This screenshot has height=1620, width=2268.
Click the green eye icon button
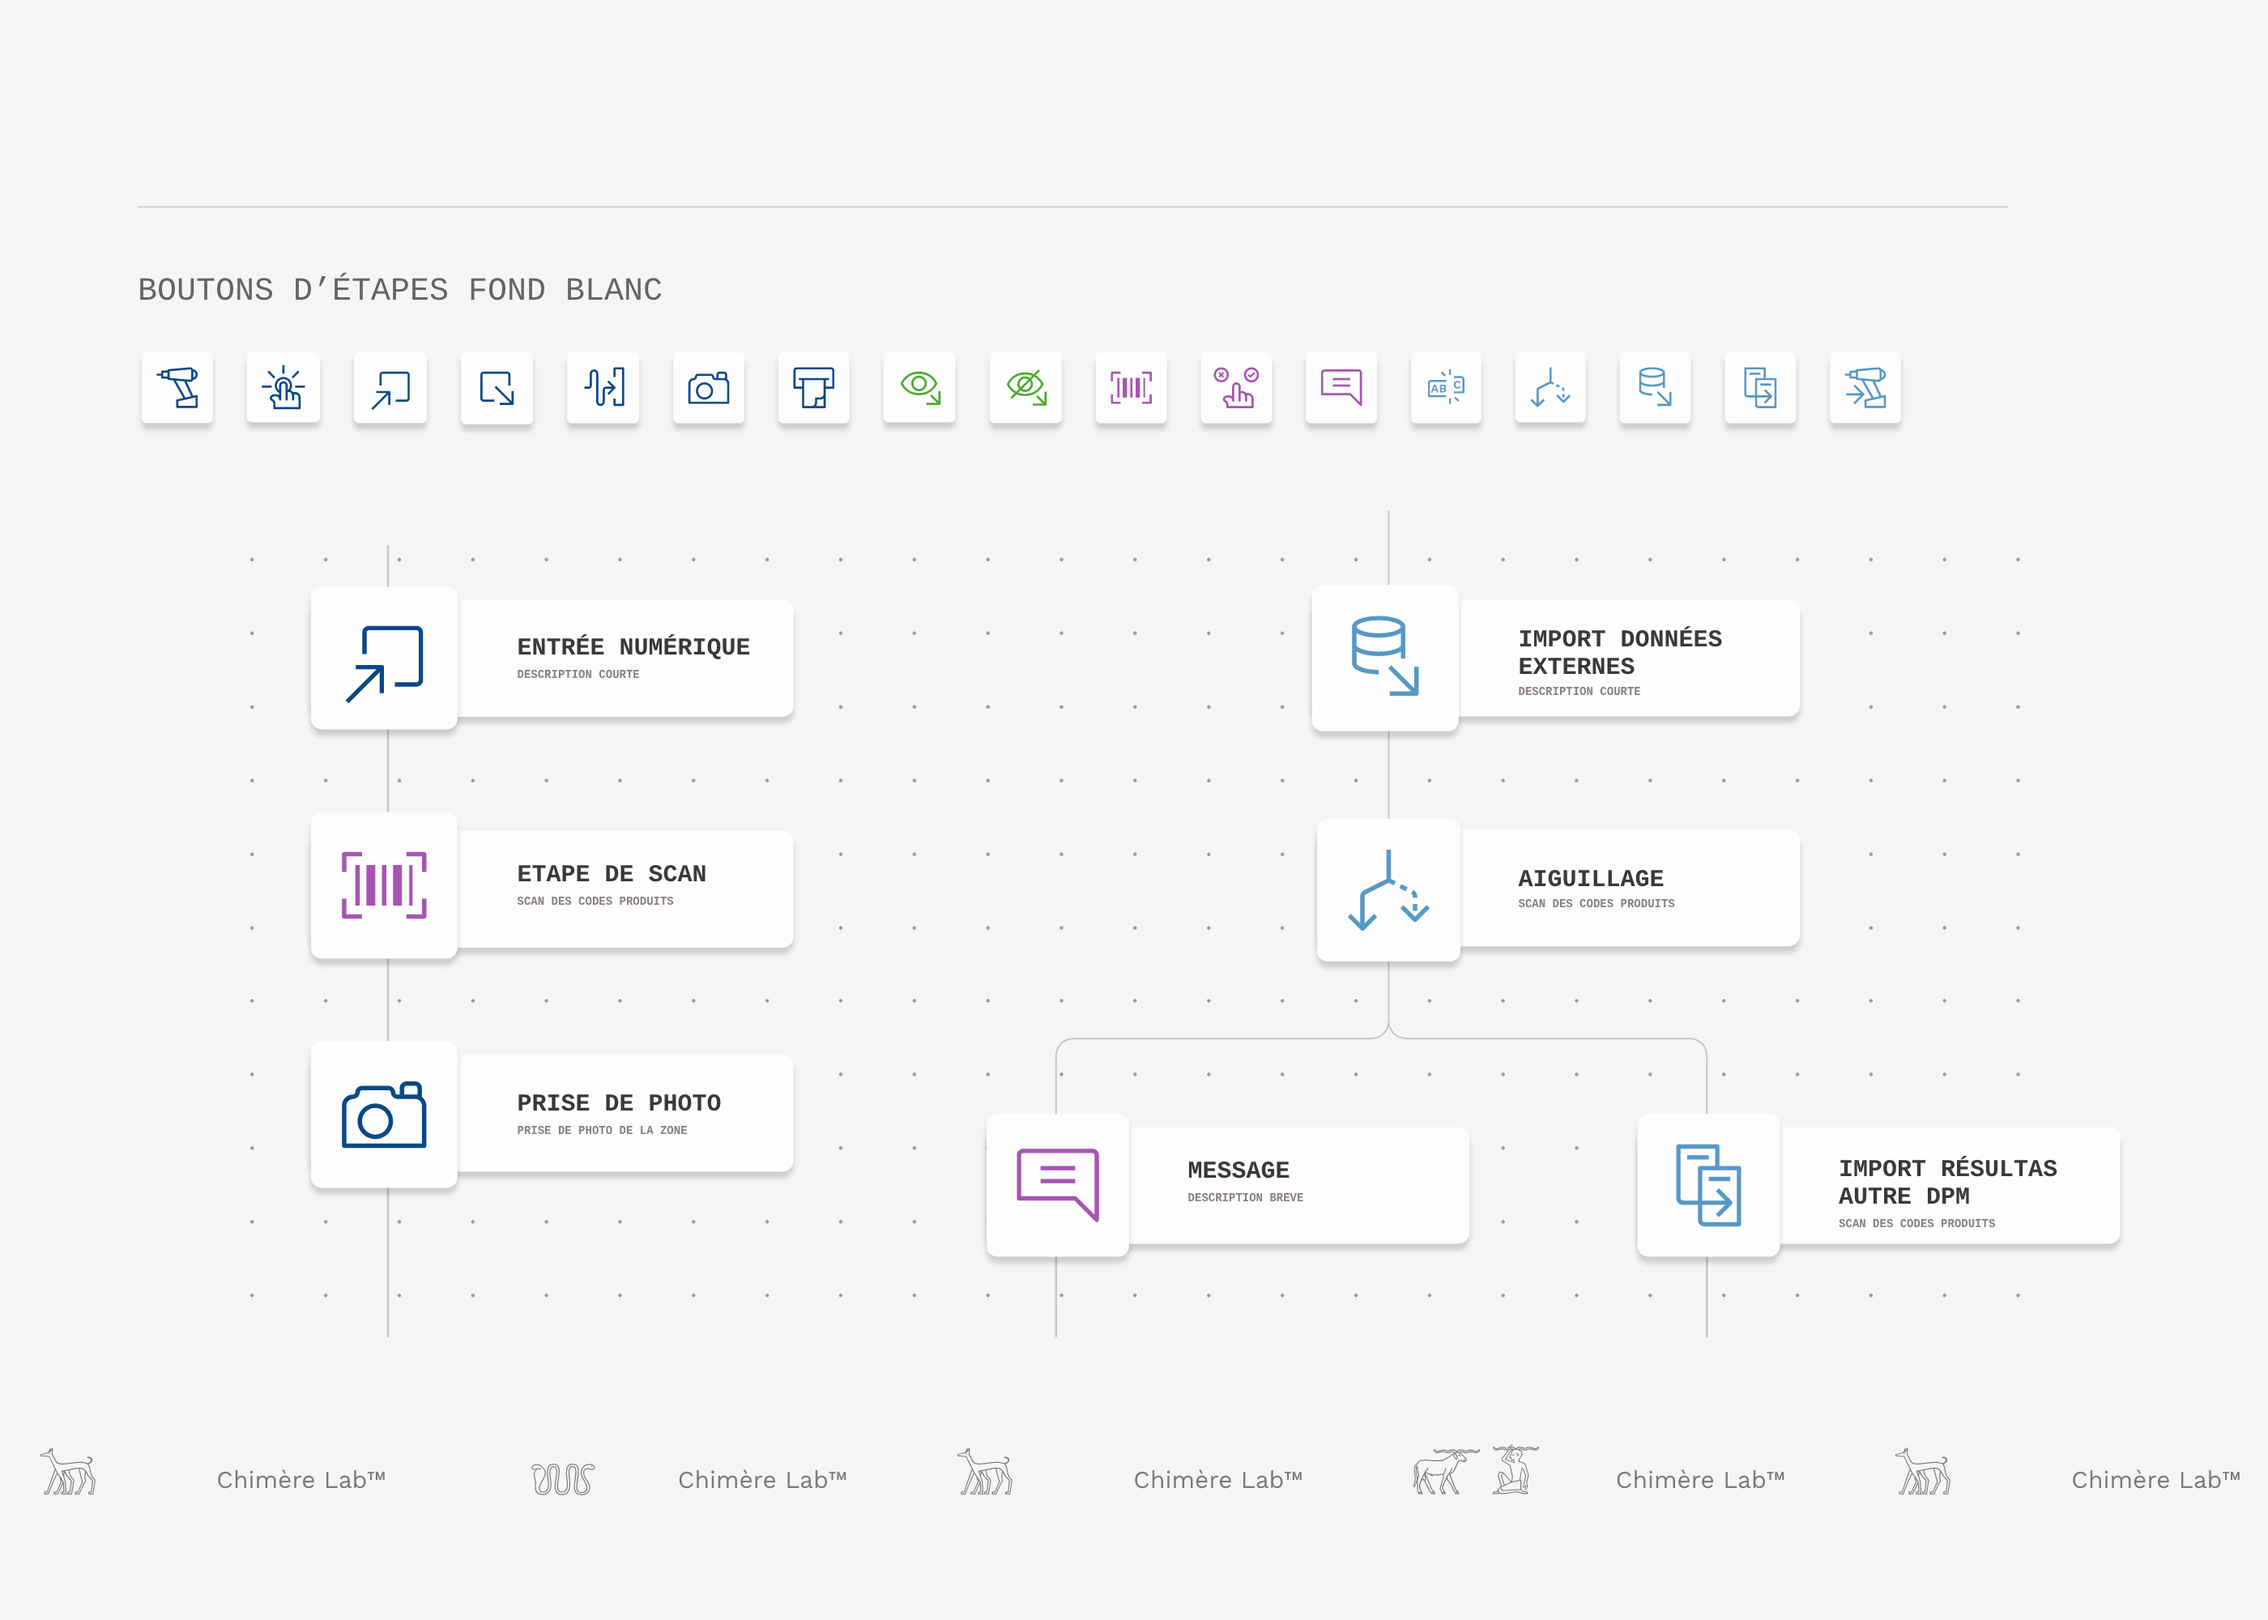pyautogui.click(x=919, y=388)
